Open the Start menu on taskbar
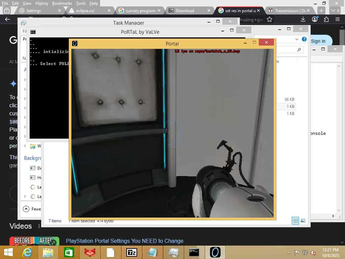The height and width of the screenshot is (259, 345). point(8,252)
